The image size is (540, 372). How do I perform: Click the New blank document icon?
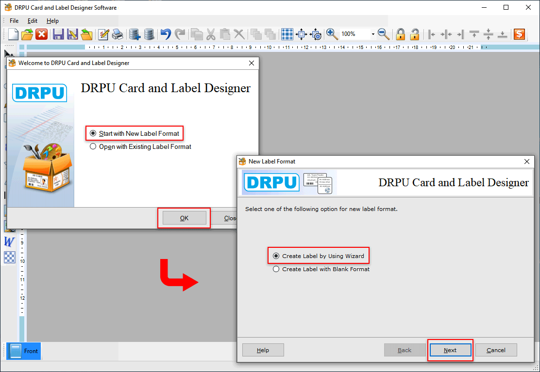[13, 34]
